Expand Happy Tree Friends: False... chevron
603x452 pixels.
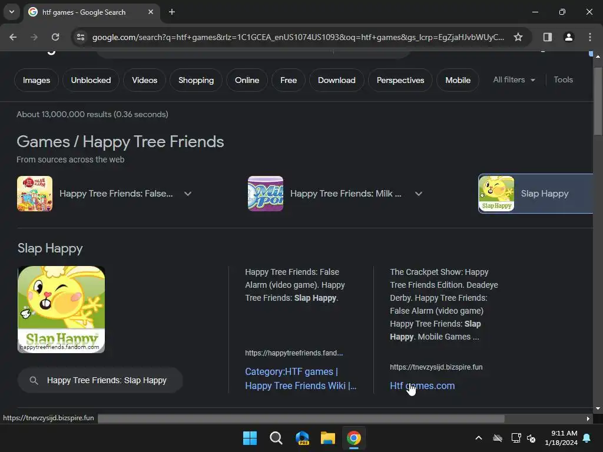188,194
